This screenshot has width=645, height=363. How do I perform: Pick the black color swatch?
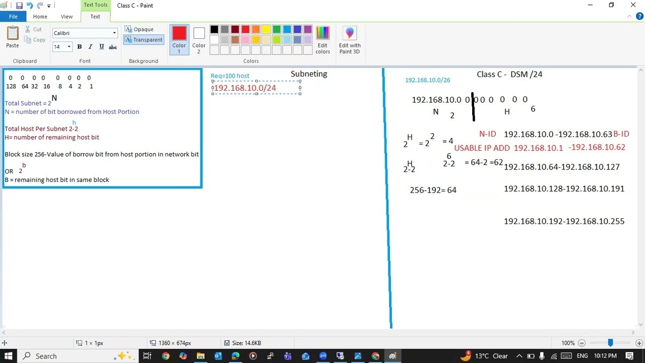click(x=214, y=29)
